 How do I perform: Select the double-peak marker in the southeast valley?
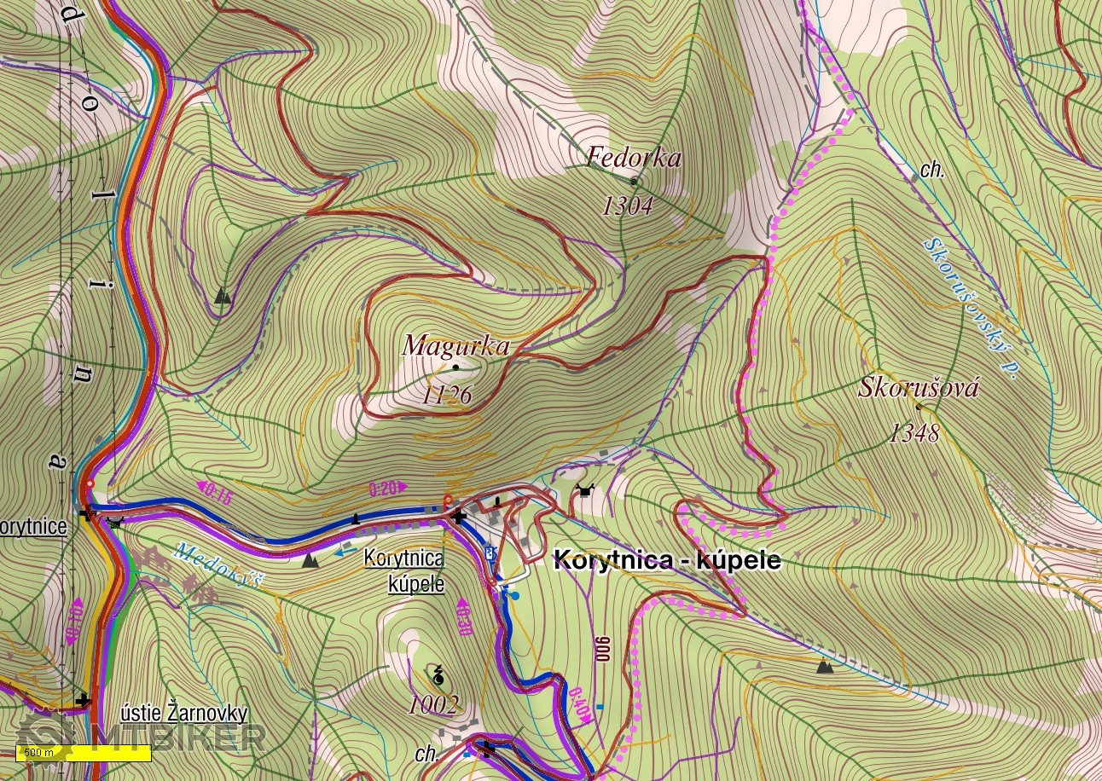824,666
